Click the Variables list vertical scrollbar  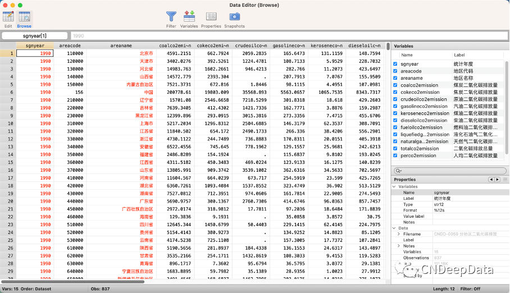coord(507,107)
